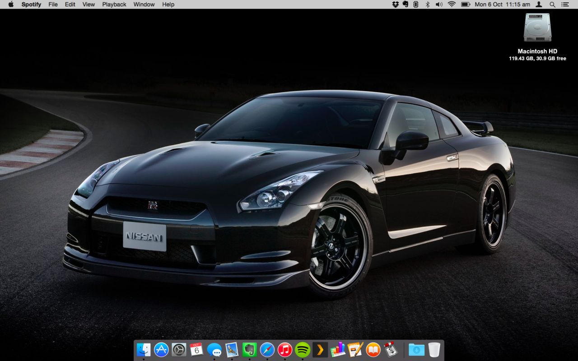Open the Wi-Fi status menu
Image resolution: width=578 pixels, height=361 pixels.
point(452,5)
